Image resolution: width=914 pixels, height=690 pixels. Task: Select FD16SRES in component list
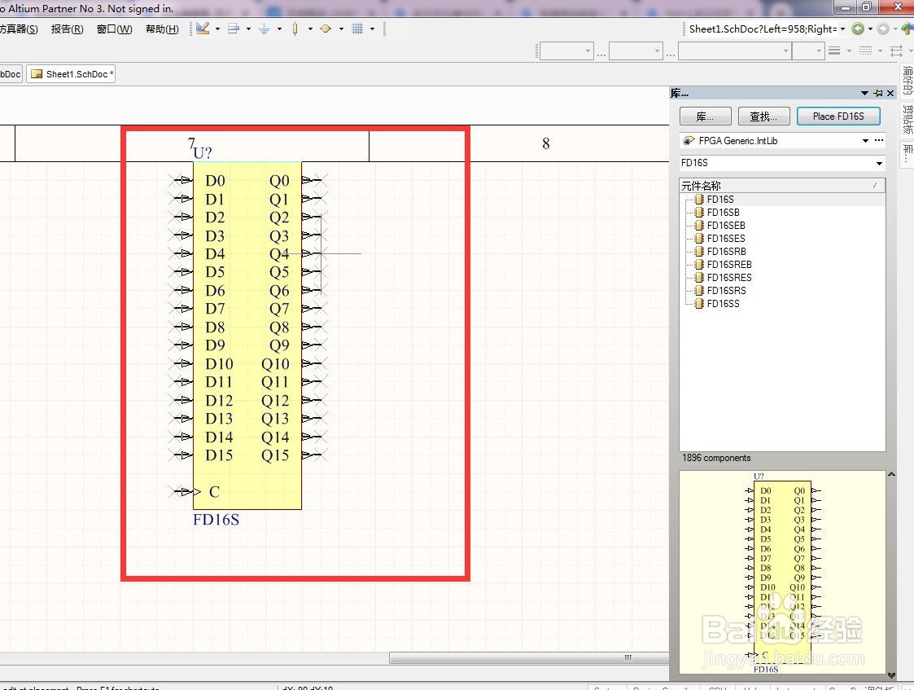(x=729, y=278)
